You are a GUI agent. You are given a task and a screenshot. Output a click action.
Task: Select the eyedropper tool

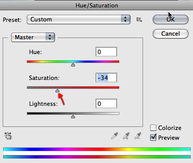point(114,136)
